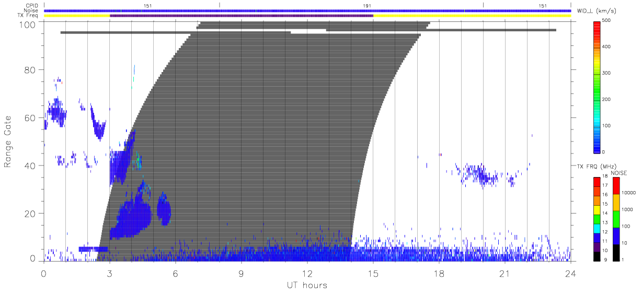Pick the yellow block in TX FRQ legend
The image size is (642, 296).
[x=597, y=209]
